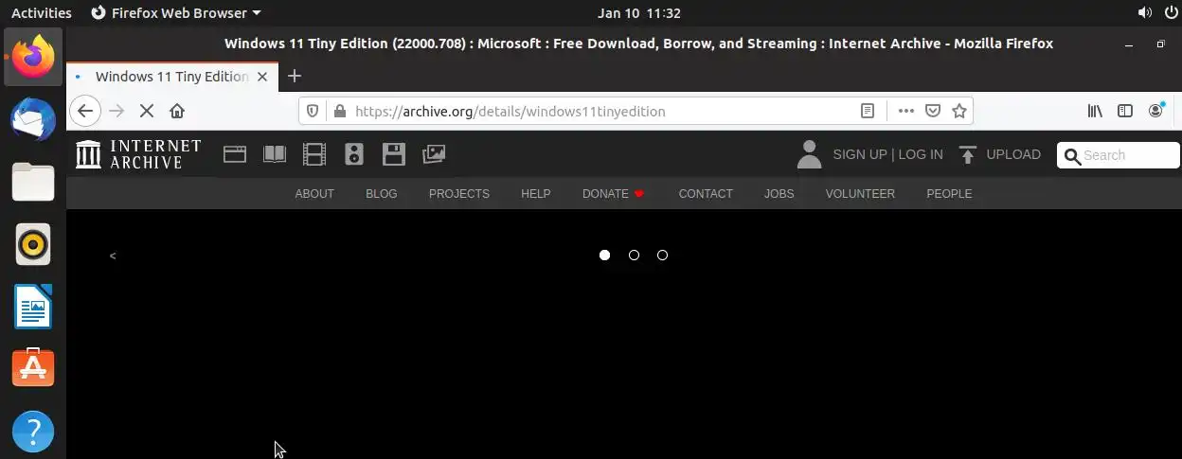The width and height of the screenshot is (1182, 459).
Task: Go back with the browser back arrow
Action: pyautogui.click(x=85, y=111)
